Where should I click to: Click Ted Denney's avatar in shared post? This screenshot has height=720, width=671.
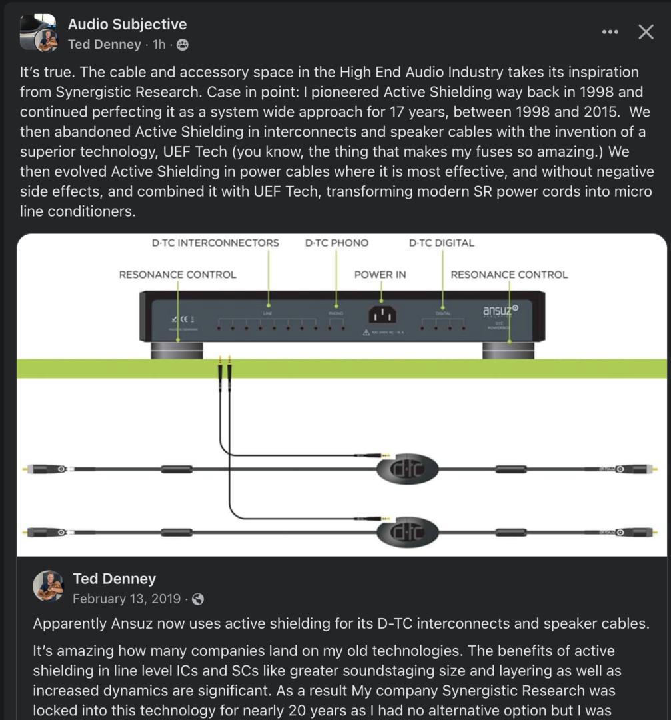pyautogui.click(x=49, y=586)
